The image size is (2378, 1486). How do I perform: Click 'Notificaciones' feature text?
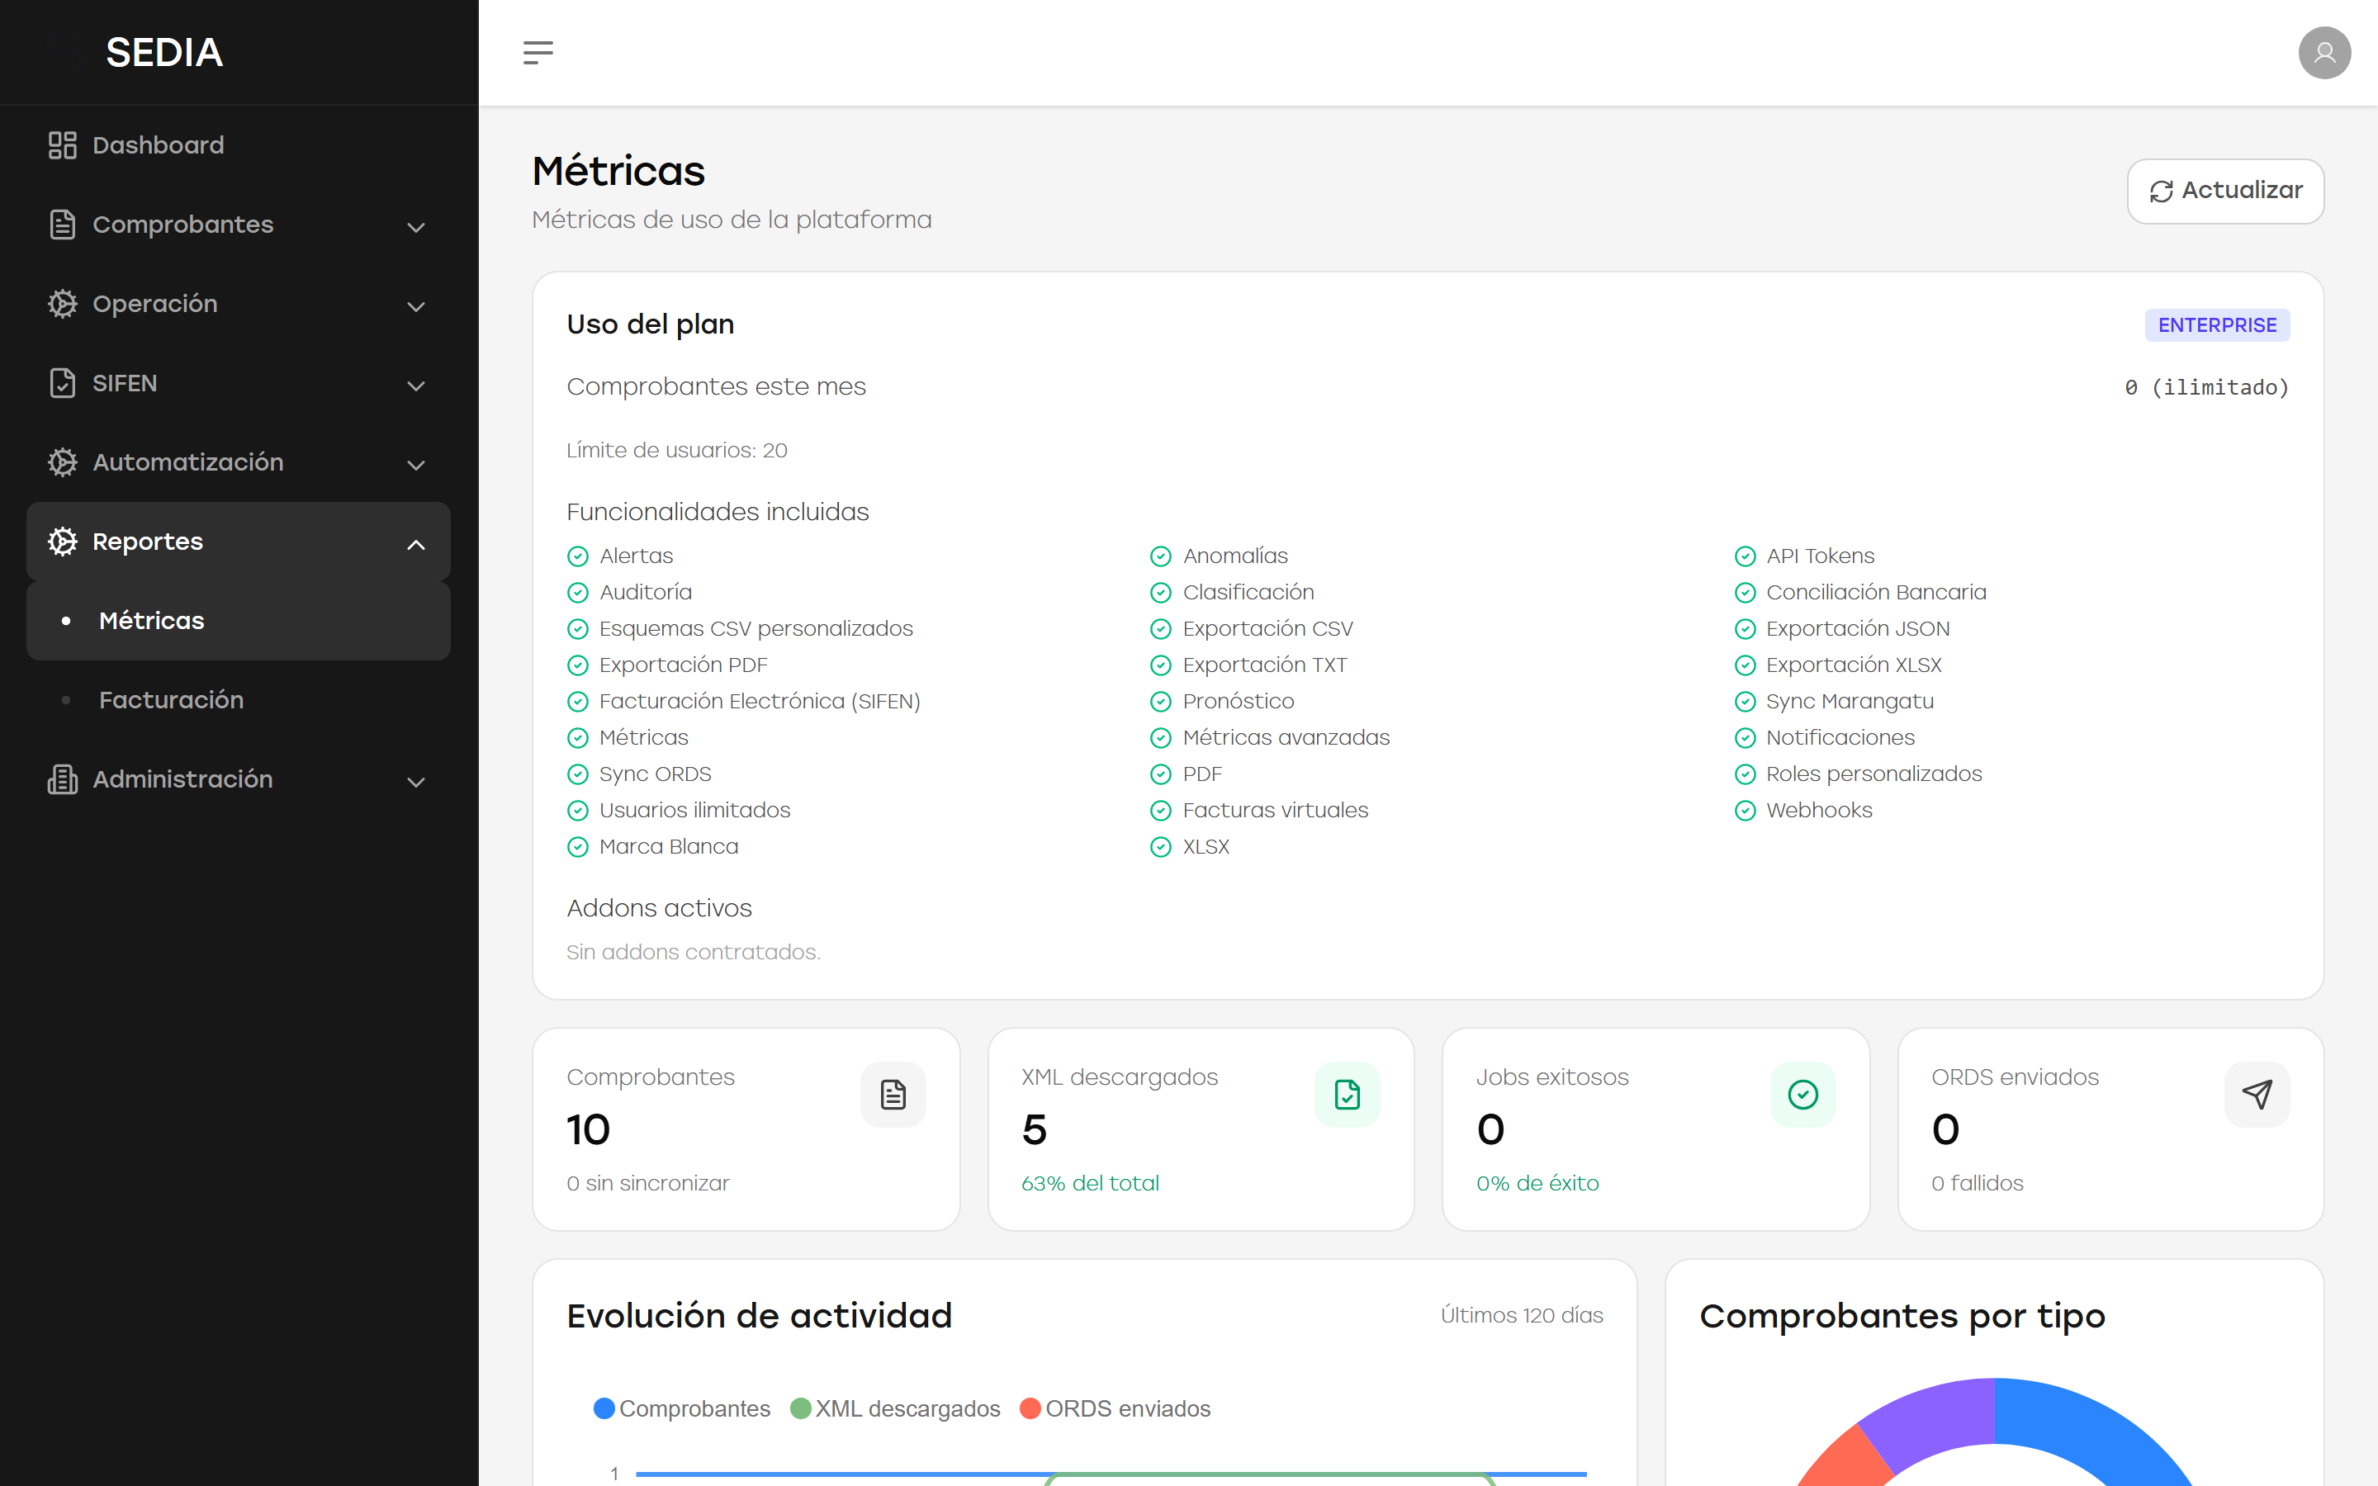tap(1840, 738)
